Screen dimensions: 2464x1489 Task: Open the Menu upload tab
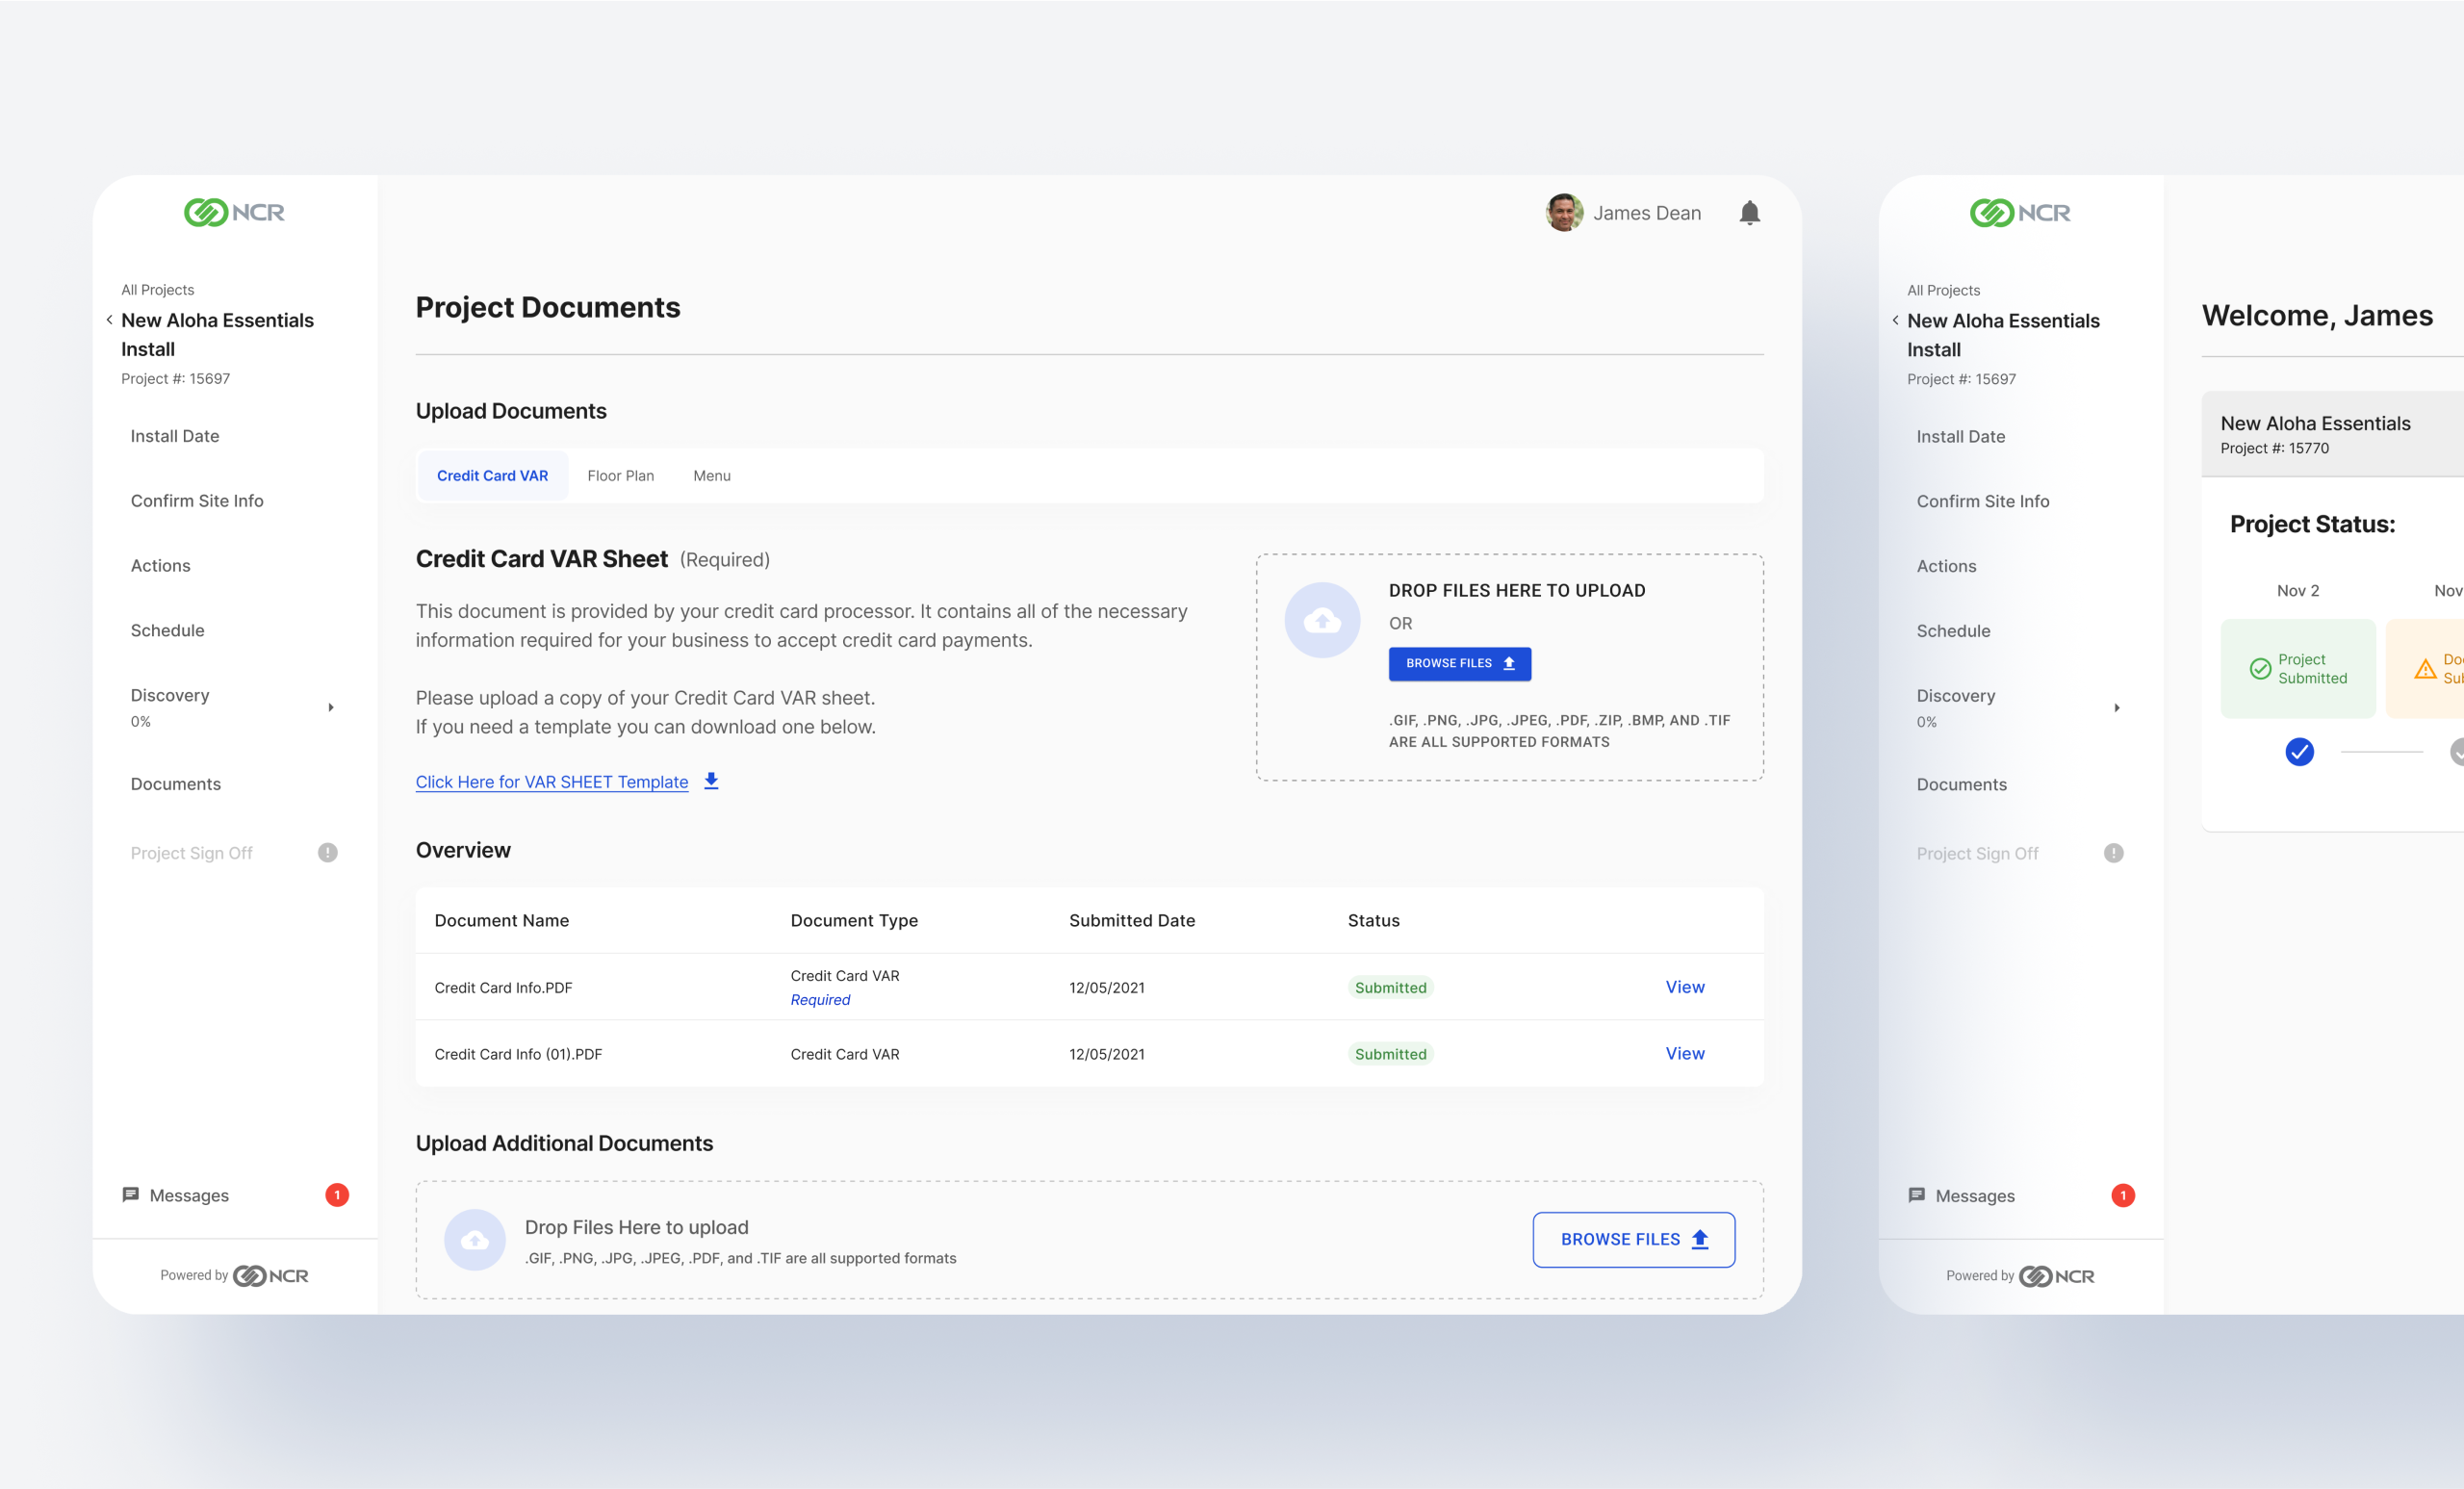coord(711,476)
